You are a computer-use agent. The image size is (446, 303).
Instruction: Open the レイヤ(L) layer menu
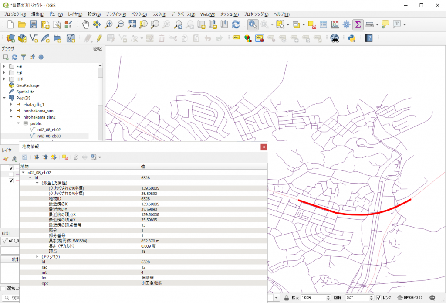tap(74, 14)
